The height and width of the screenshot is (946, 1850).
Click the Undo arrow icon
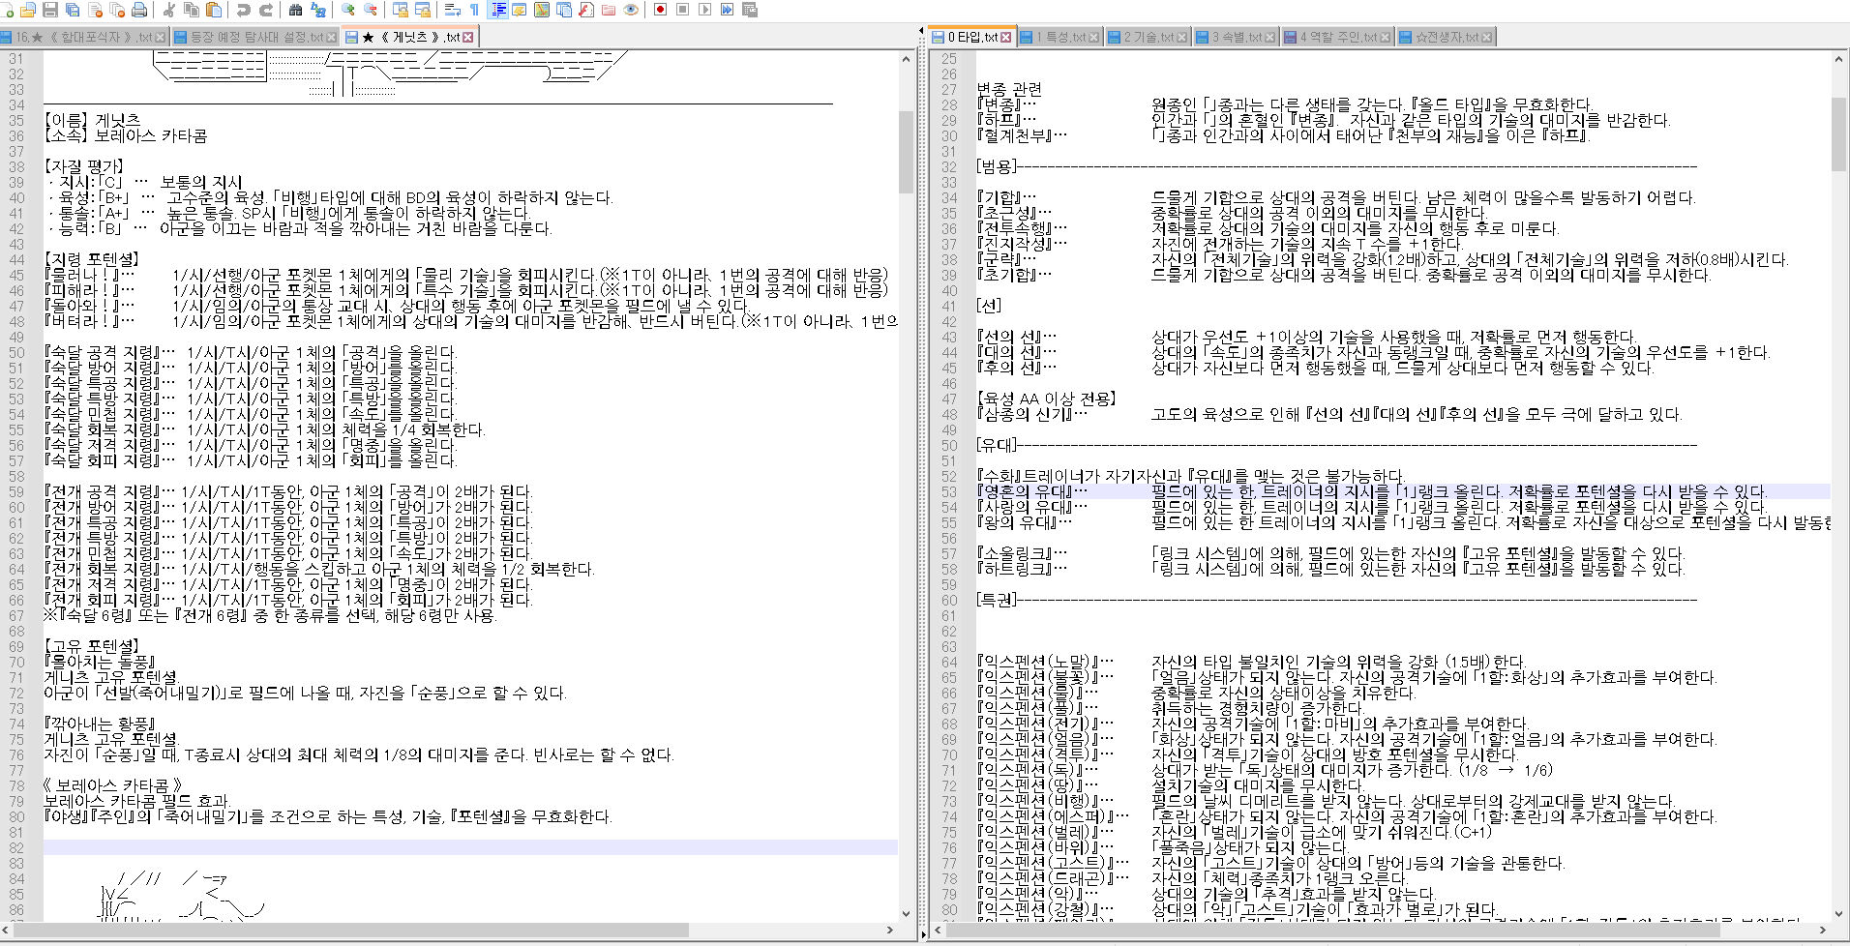[x=243, y=10]
